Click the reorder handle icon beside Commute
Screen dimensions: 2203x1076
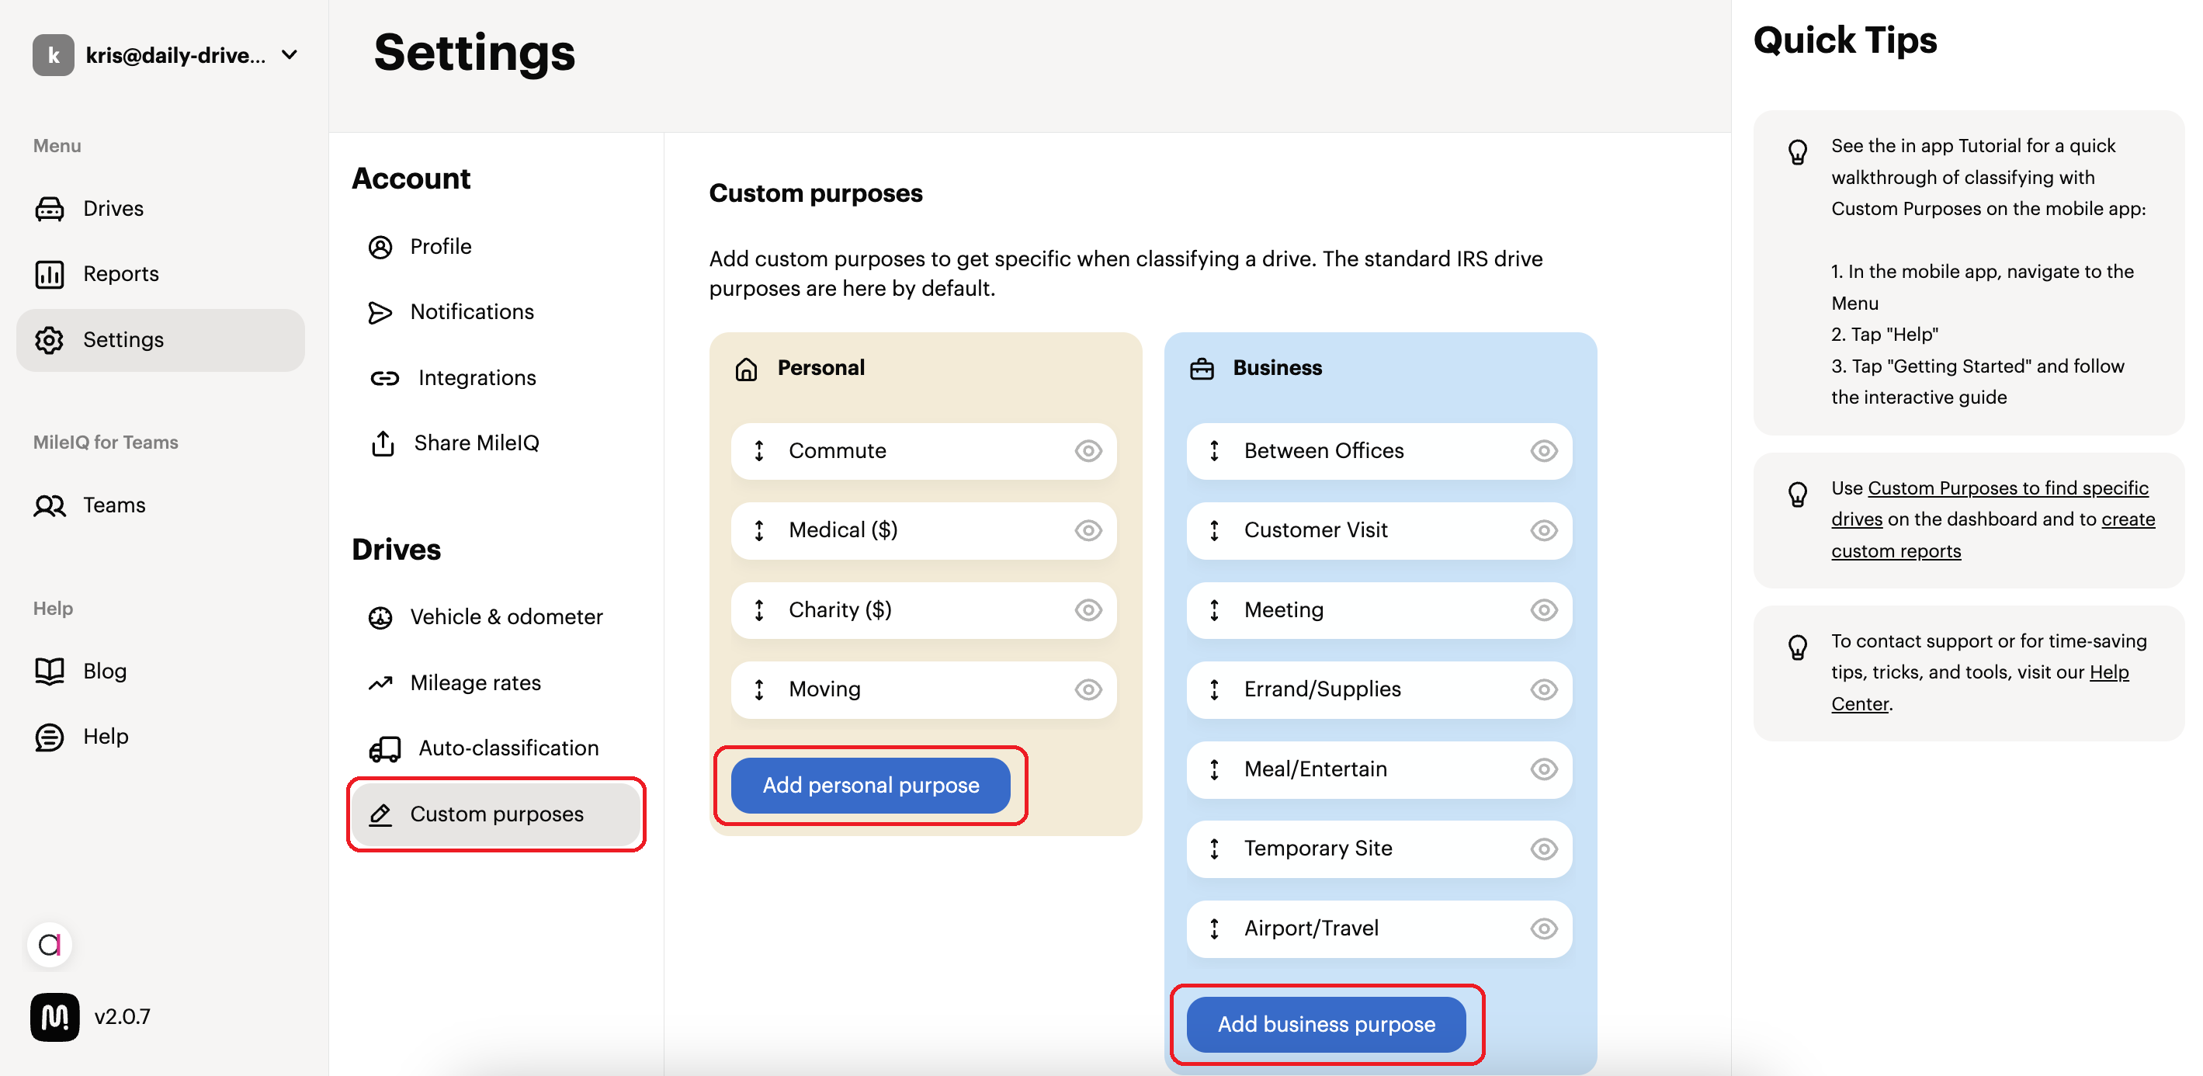point(758,451)
